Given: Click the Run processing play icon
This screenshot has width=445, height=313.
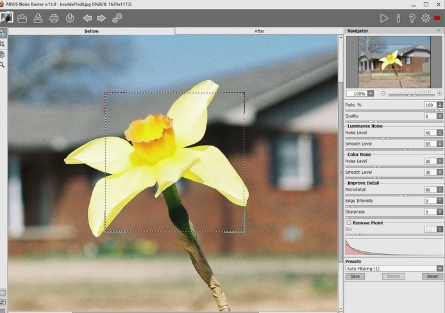Looking at the screenshot, I should click(384, 18).
